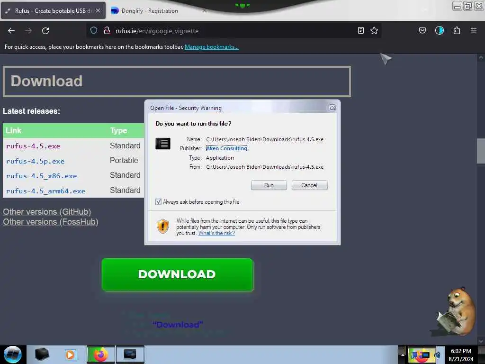Click the taskbar clock showing 6:02 PM
The width and height of the screenshot is (485, 364).
[461, 355]
